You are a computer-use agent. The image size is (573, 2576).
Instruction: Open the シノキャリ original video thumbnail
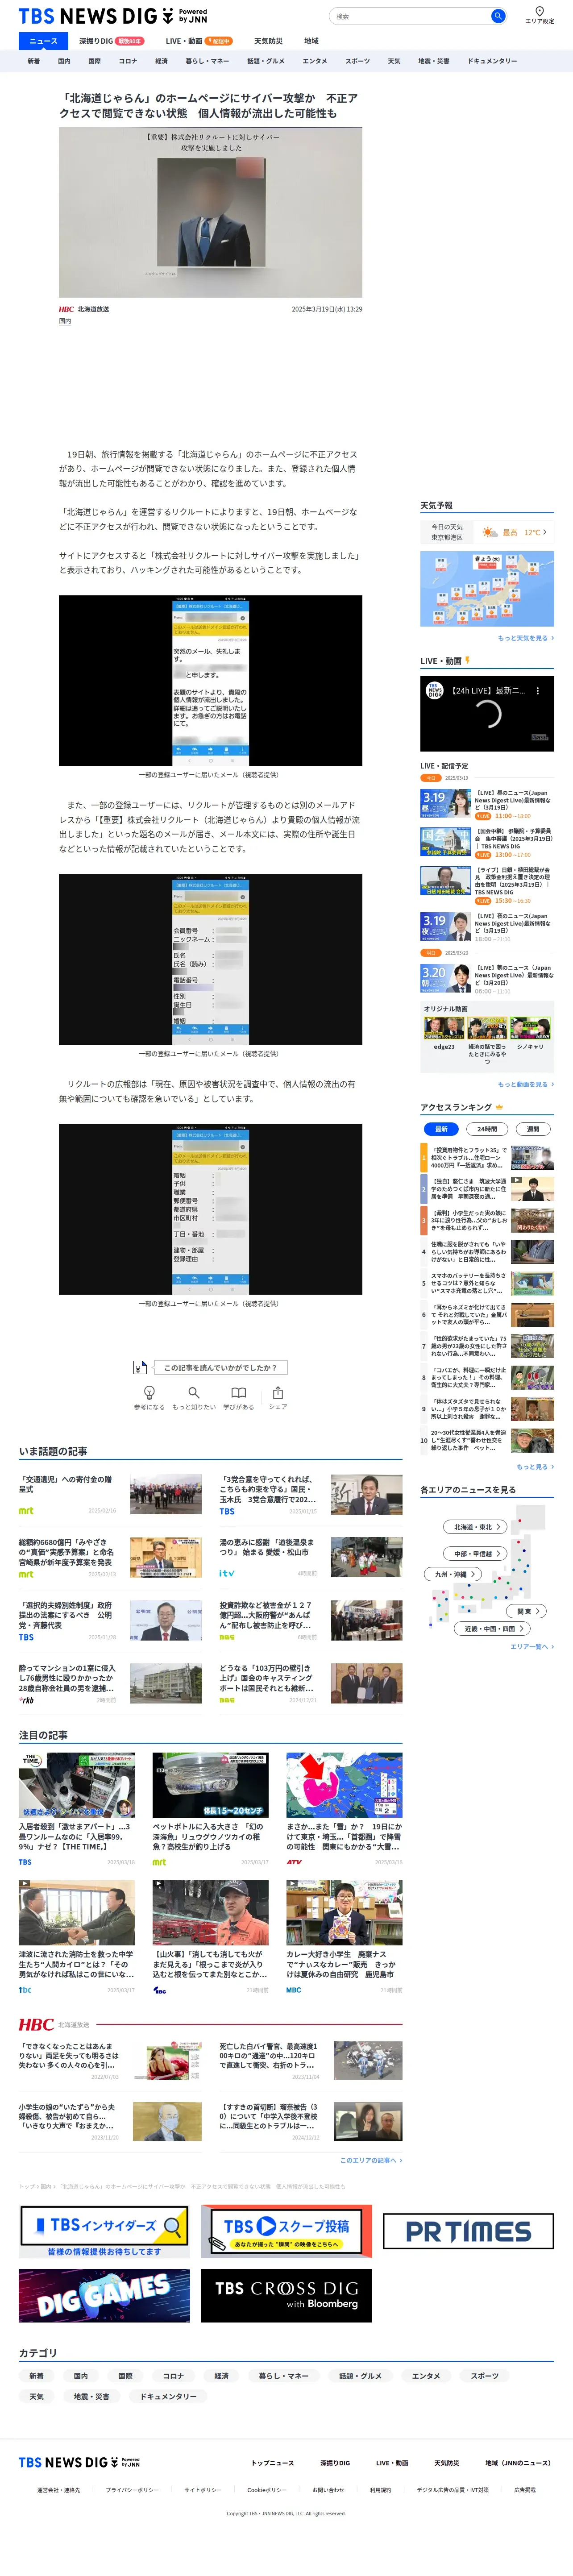point(530,1027)
